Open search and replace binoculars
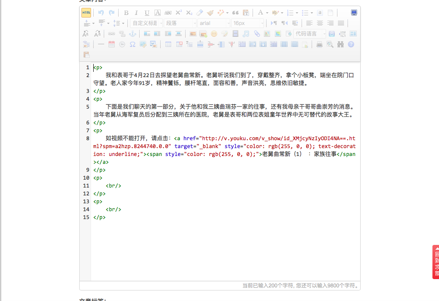The height and width of the screenshot is (301, 439). 341,44
